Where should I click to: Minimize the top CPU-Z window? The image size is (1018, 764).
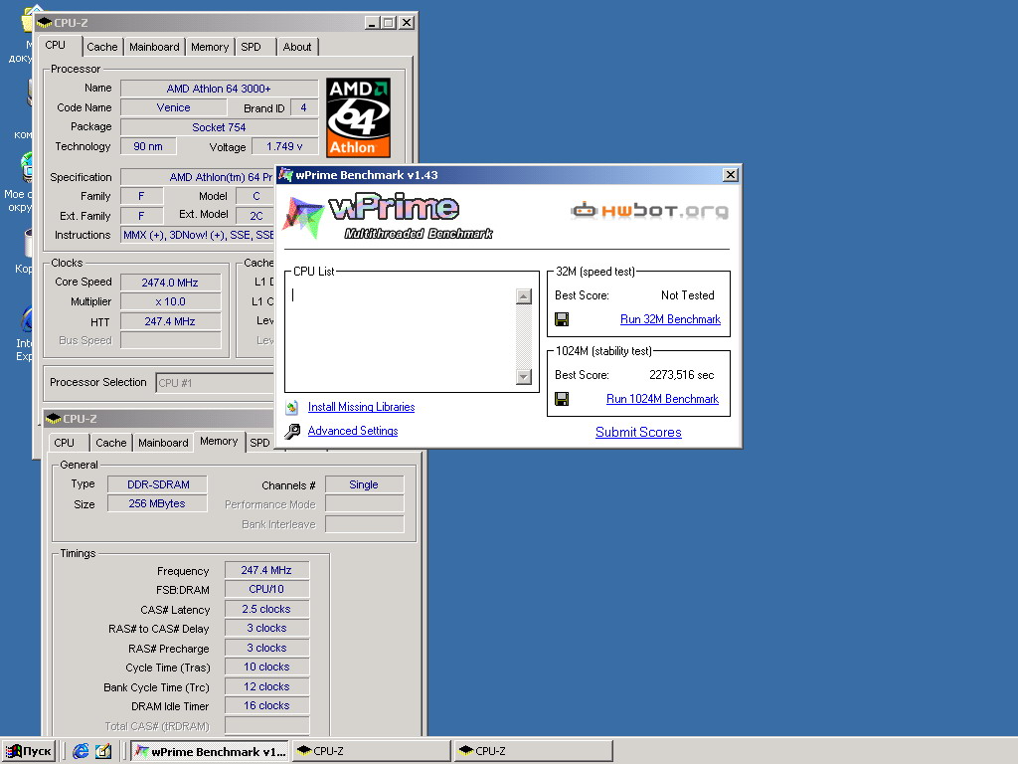tap(372, 23)
